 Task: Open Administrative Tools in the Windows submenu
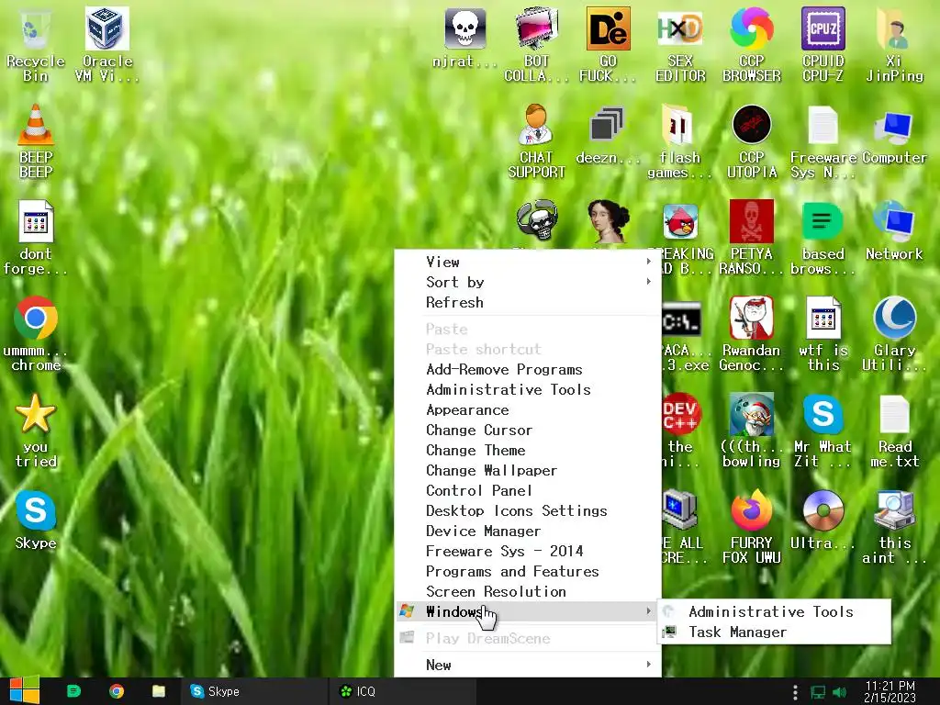pyautogui.click(x=774, y=611)
